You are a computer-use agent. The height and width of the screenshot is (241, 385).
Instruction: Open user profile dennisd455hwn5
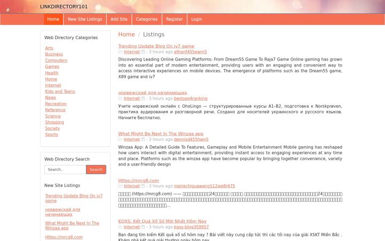(191, 139)
